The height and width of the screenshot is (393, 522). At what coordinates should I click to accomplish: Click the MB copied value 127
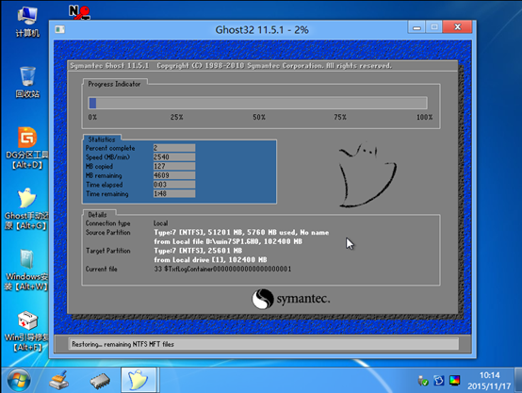coord(174,166)
